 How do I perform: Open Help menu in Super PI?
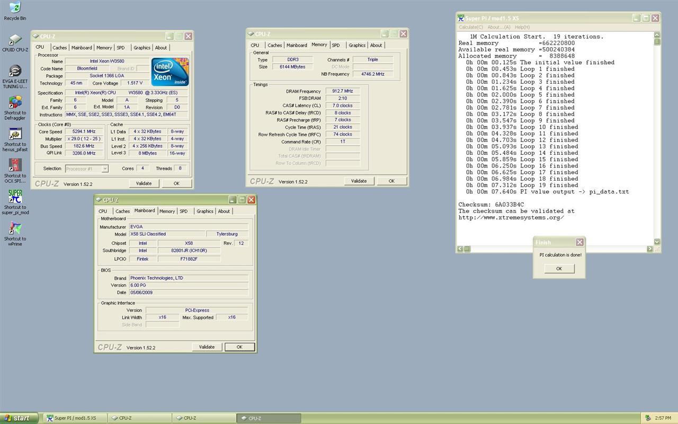522,27
